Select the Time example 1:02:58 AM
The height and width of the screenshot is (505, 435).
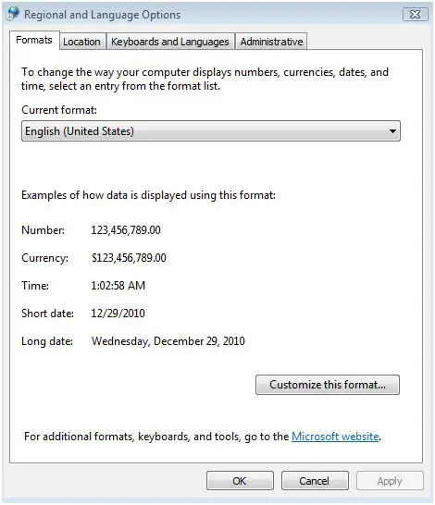pyautogui.click(x=118, y=286)
